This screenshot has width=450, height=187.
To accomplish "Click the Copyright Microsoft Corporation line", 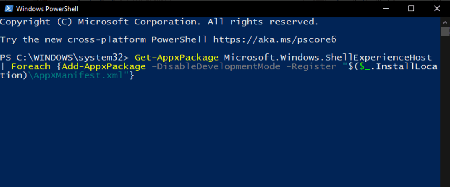I will pos(159,22).
